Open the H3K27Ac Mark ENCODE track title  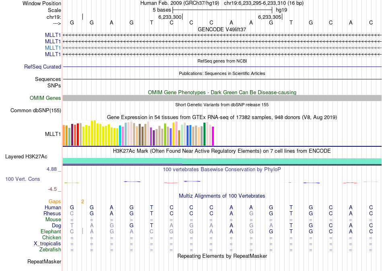coord(222,151)
